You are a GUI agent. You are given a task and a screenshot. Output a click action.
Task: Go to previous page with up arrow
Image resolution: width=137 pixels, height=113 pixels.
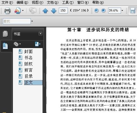(x=45, y=11)
